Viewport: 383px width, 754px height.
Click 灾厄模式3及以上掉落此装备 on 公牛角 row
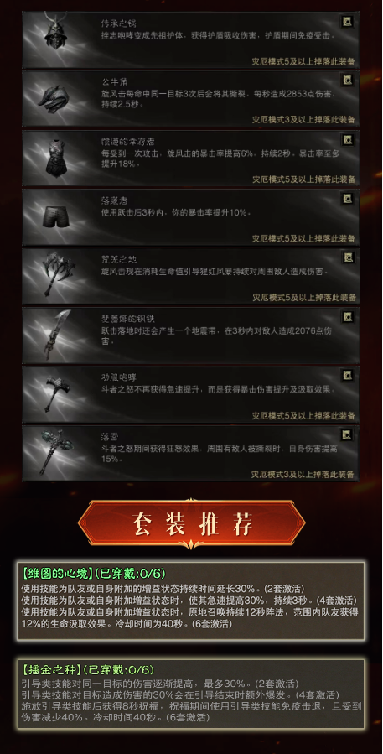(x=303, y=120)
